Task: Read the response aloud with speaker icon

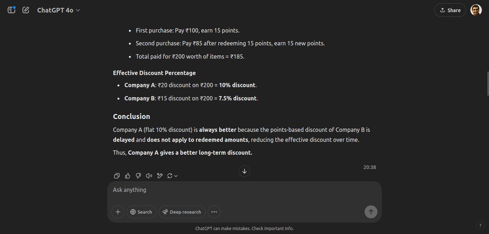Action: tap(149, 176)
